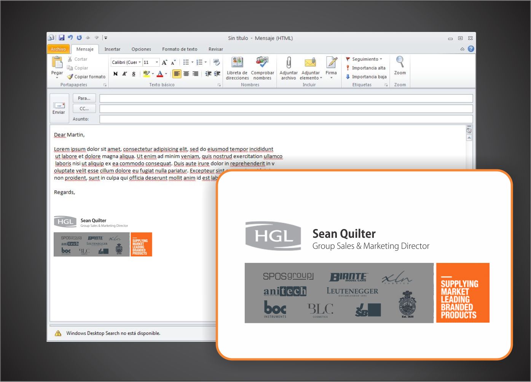Toggle italic (K) formatting
Viewport: 531px width, 382px height.
click(x=124, y=74)
